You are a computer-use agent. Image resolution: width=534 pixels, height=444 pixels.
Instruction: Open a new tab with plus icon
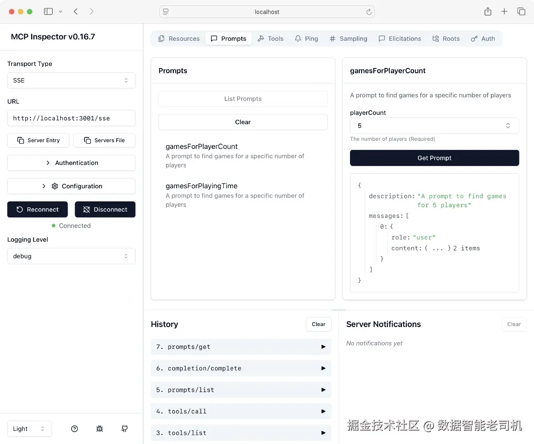[504, 12]
